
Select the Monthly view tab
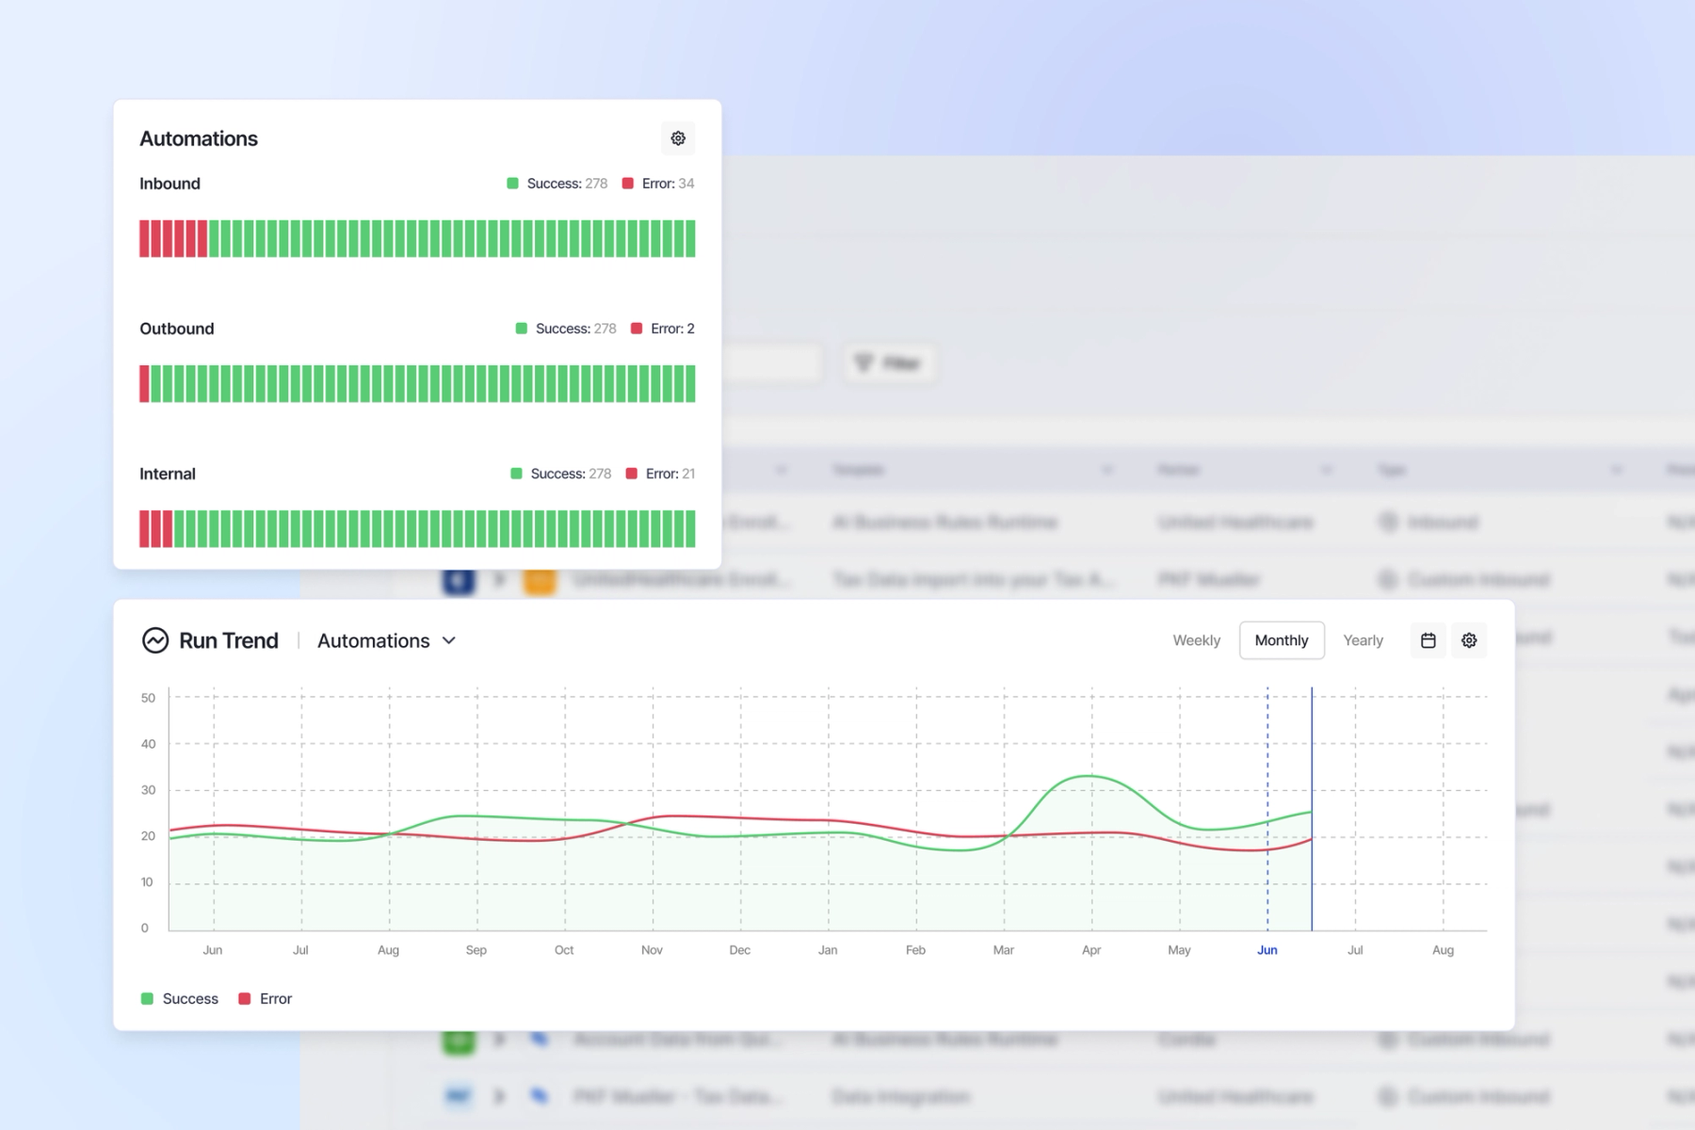pos(1282,640)
